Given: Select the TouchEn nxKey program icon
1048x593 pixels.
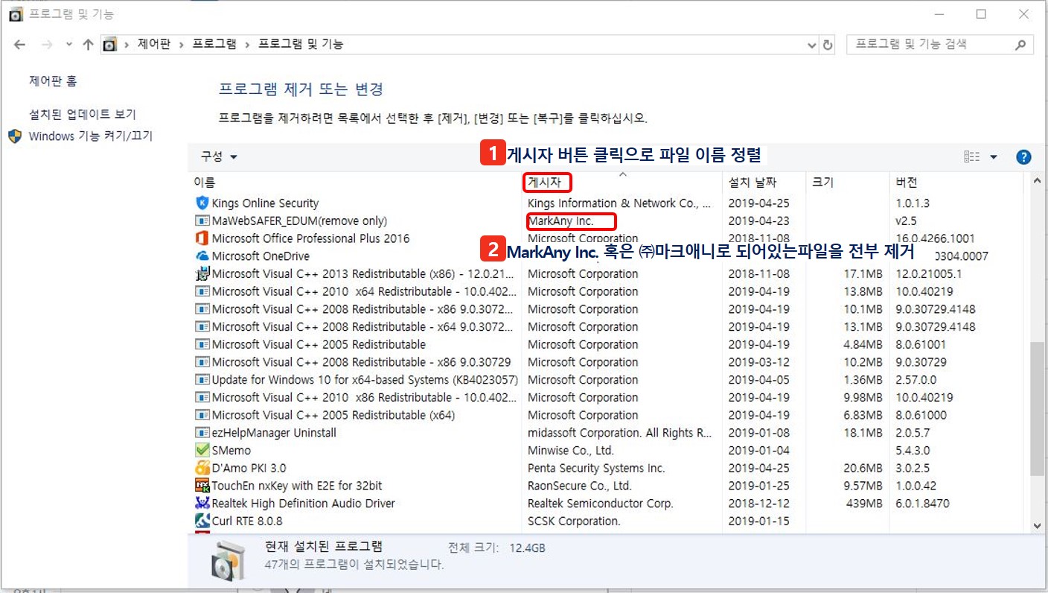Looking at the screenshot, I should click(202, 486).
